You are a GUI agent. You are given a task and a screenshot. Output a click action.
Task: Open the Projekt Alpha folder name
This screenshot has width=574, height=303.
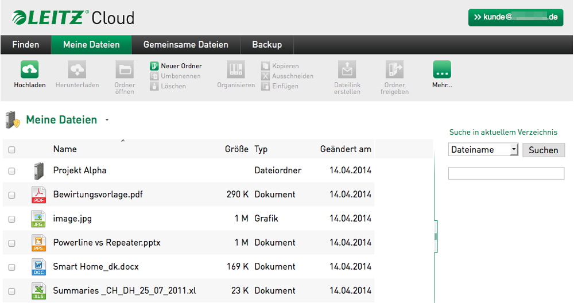tap(80, 170)
